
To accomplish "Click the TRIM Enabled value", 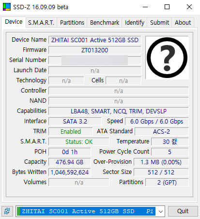I will (x=71, y=132).
